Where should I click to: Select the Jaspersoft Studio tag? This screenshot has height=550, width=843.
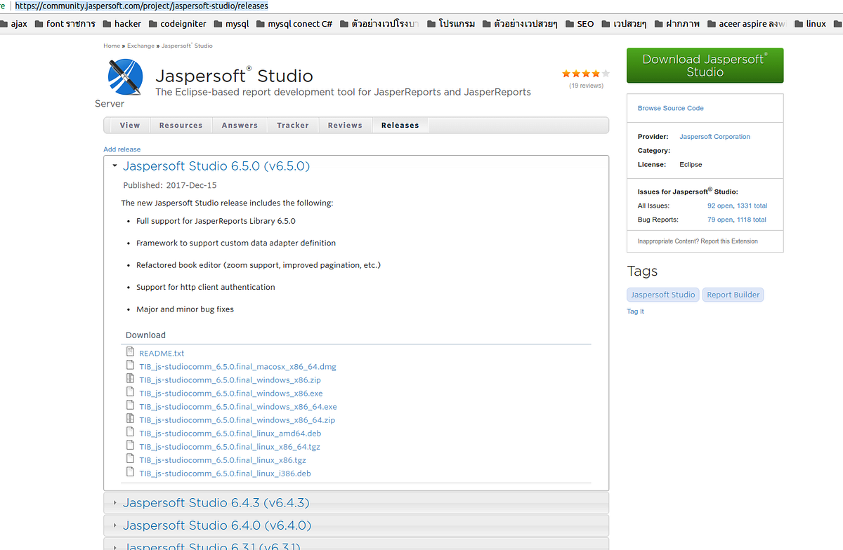point(662,295)
